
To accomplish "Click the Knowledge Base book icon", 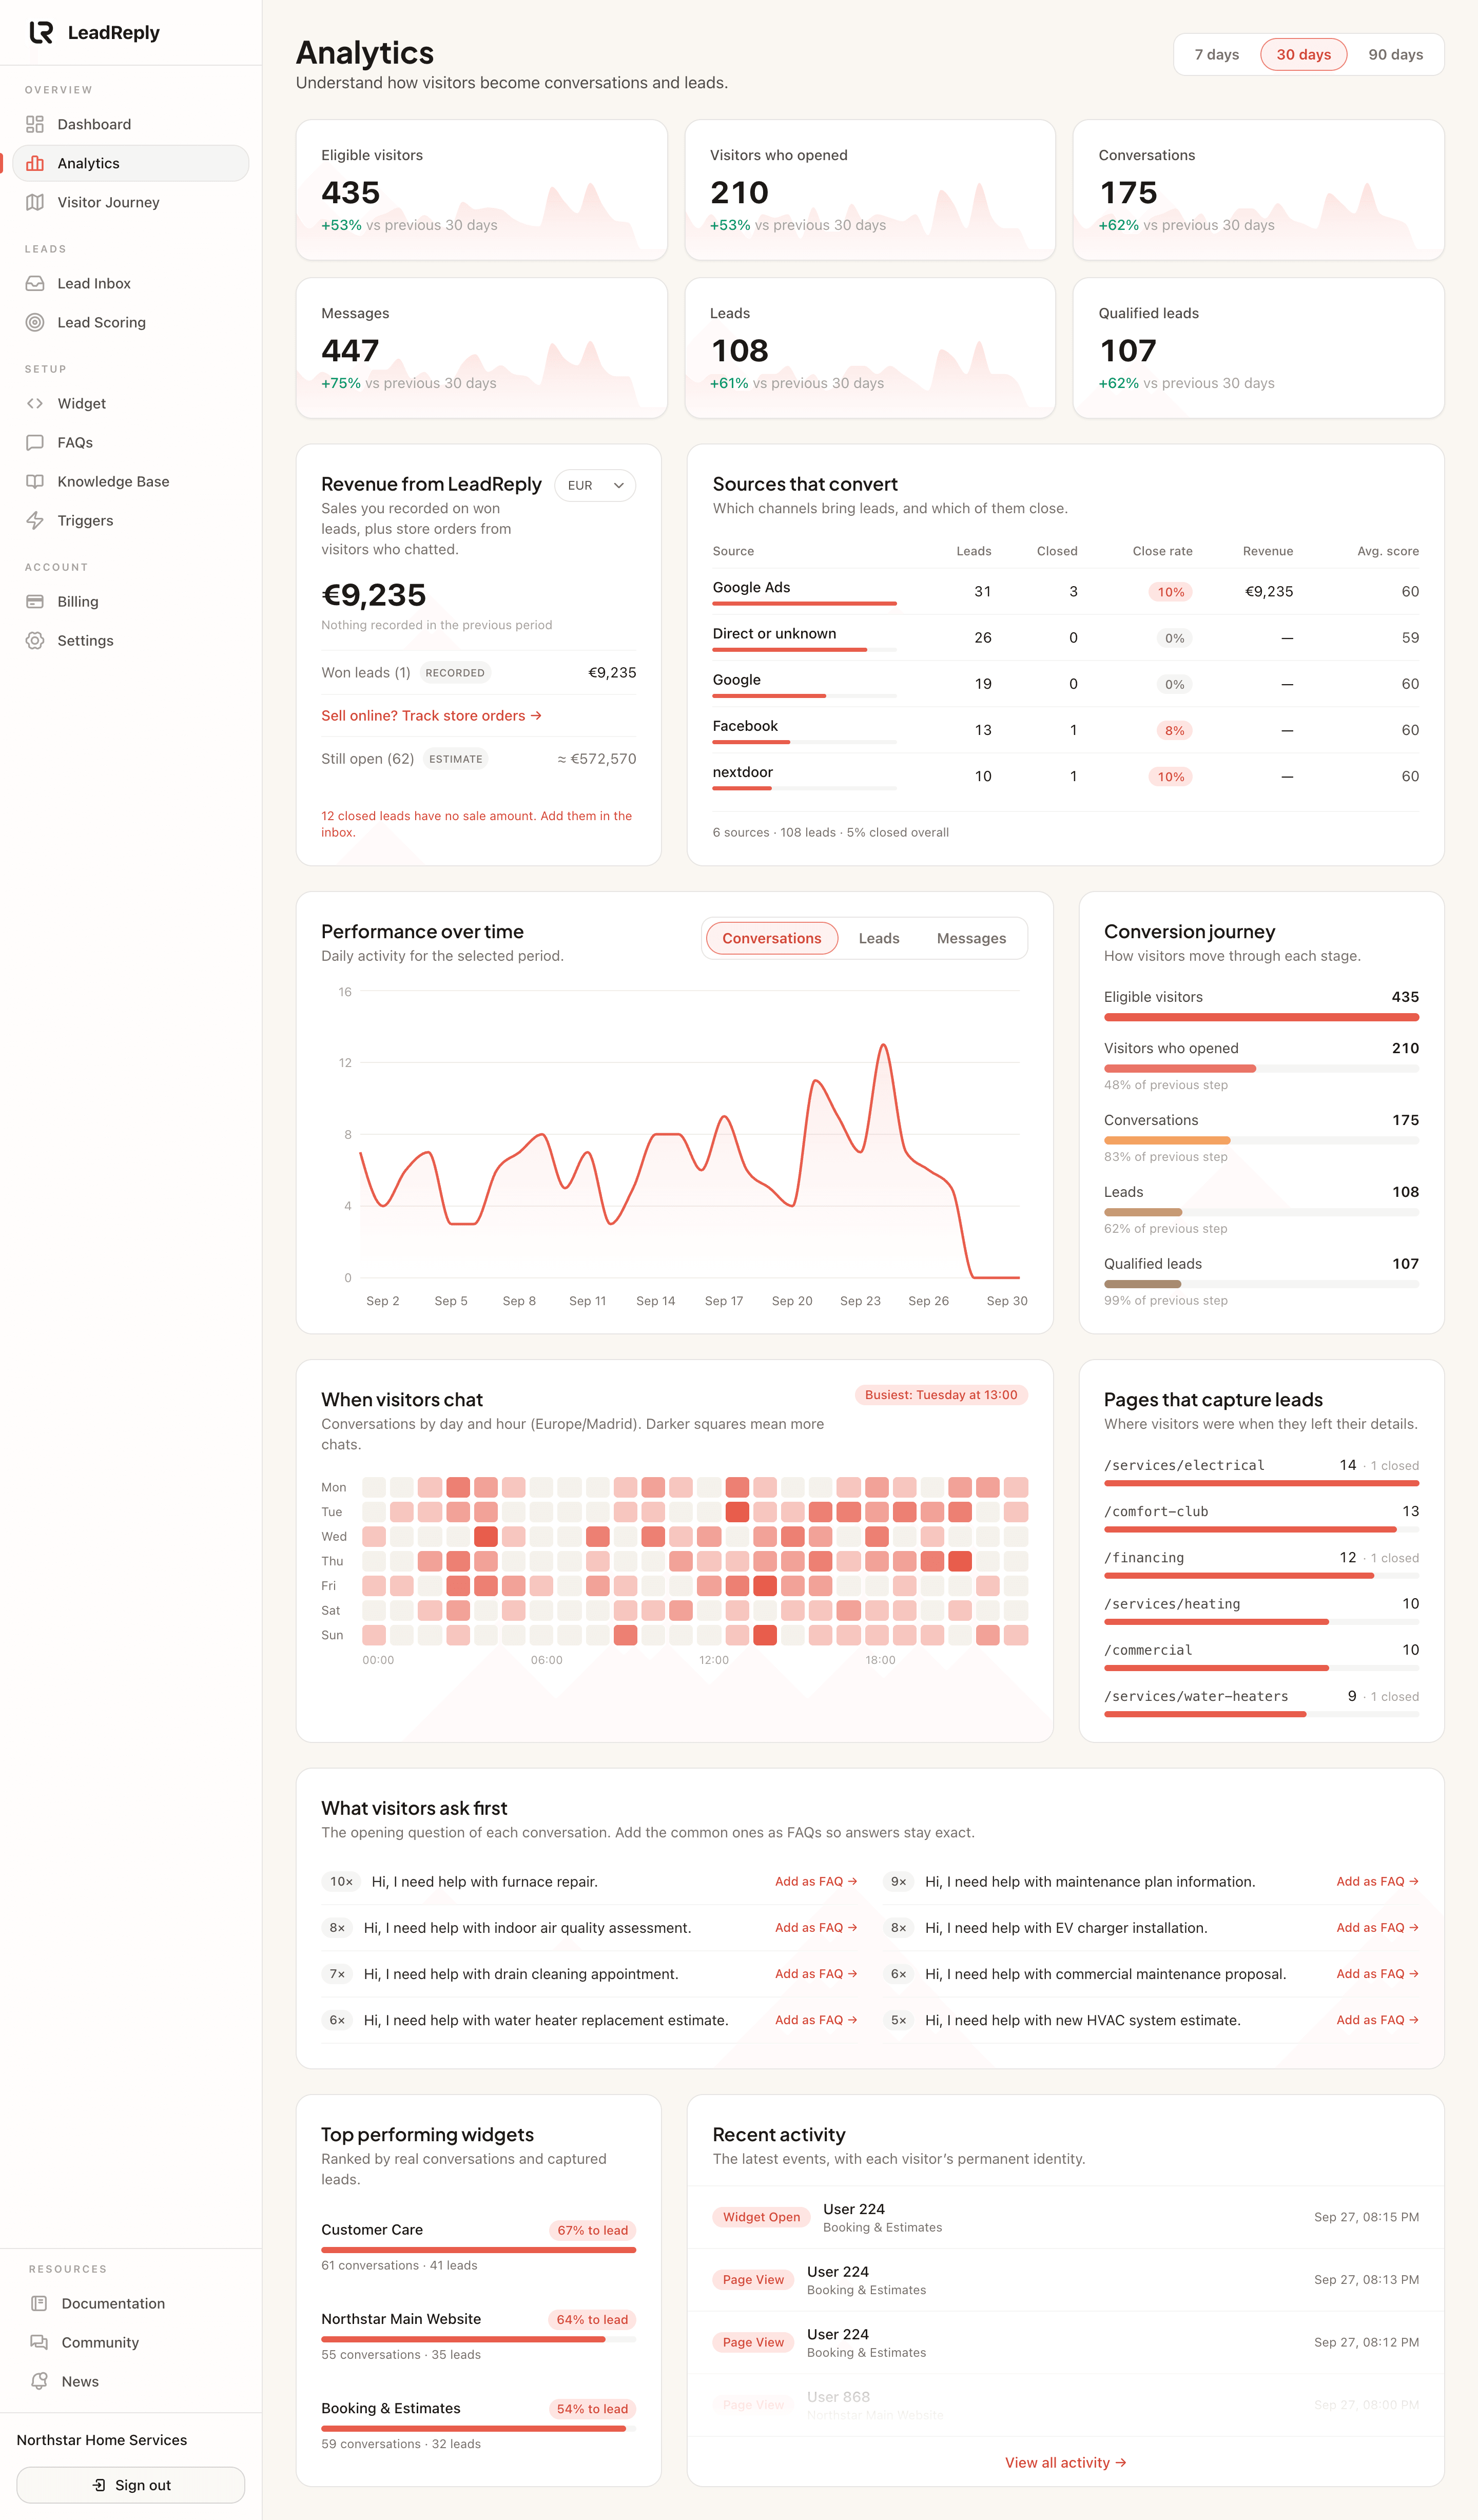I will point(35,481).
